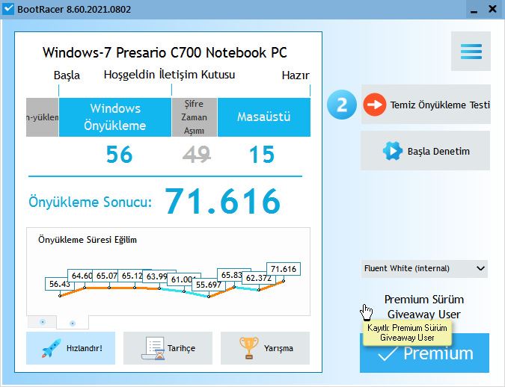
Task: Click the crossed-out 49 timeout value
Action: click(x=197, y=155)
